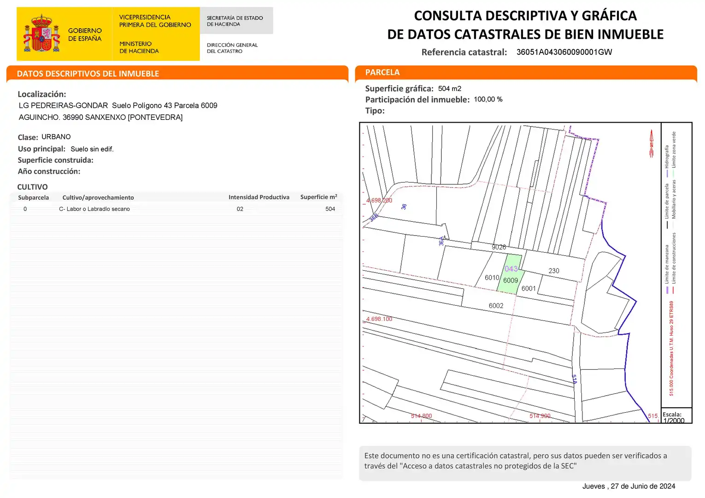Click the 'GOBIERNO DE ESPAÑA' text
Viewport: 705px width, 498px height.
tap(85, 35)
